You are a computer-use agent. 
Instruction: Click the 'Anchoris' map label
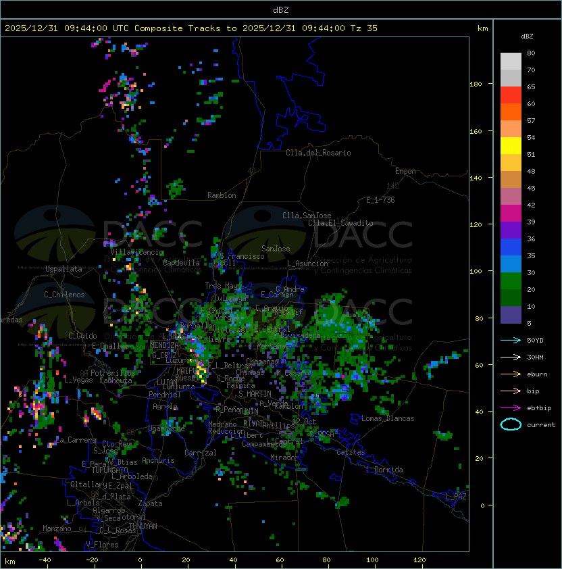pos(158,460)
